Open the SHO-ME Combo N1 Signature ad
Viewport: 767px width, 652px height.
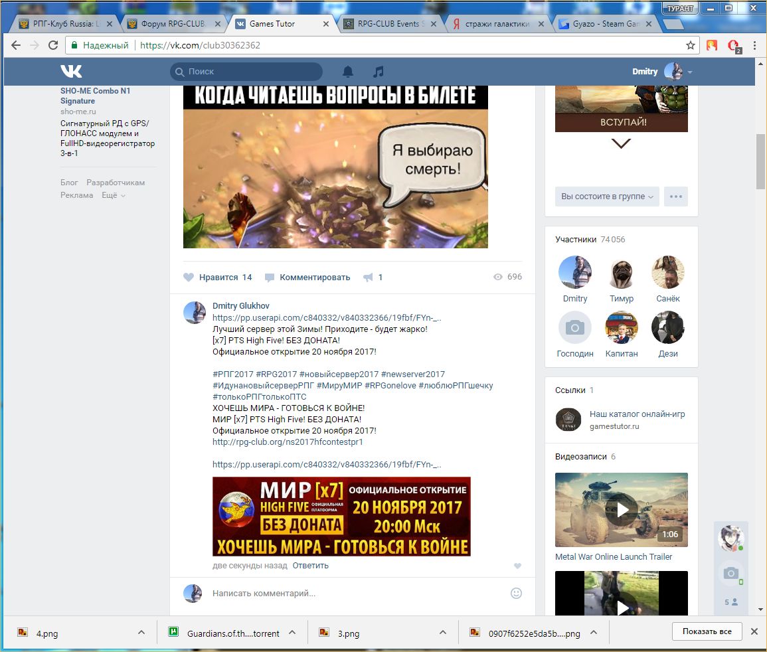[x=96, y=96]
